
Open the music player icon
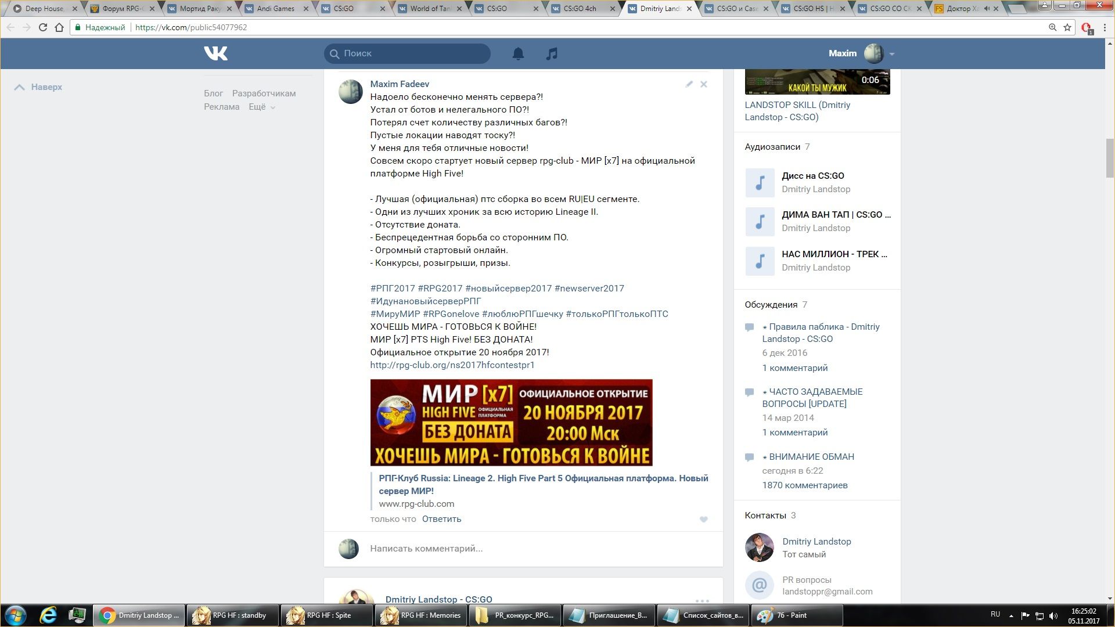point(552,53)
